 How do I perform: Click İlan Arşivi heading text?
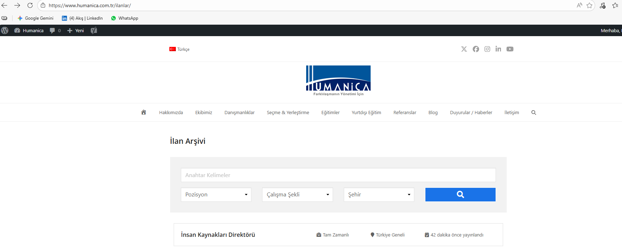coord(188,141)
